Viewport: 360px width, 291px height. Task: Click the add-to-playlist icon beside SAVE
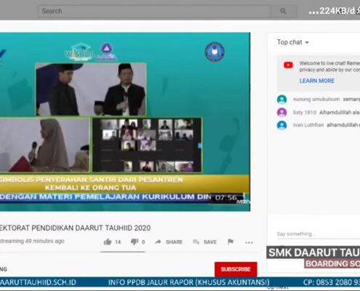[196, 242]
